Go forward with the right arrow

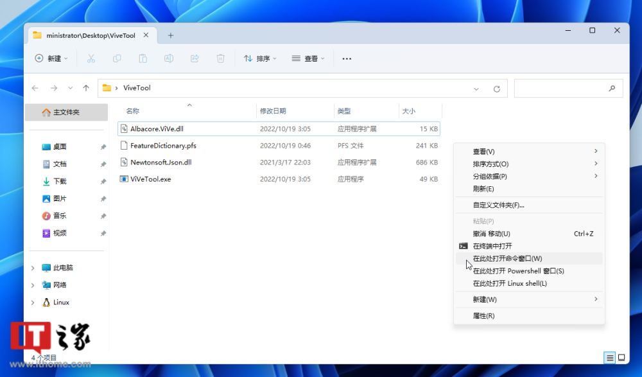pyautogui.click(x=54, y=88)
